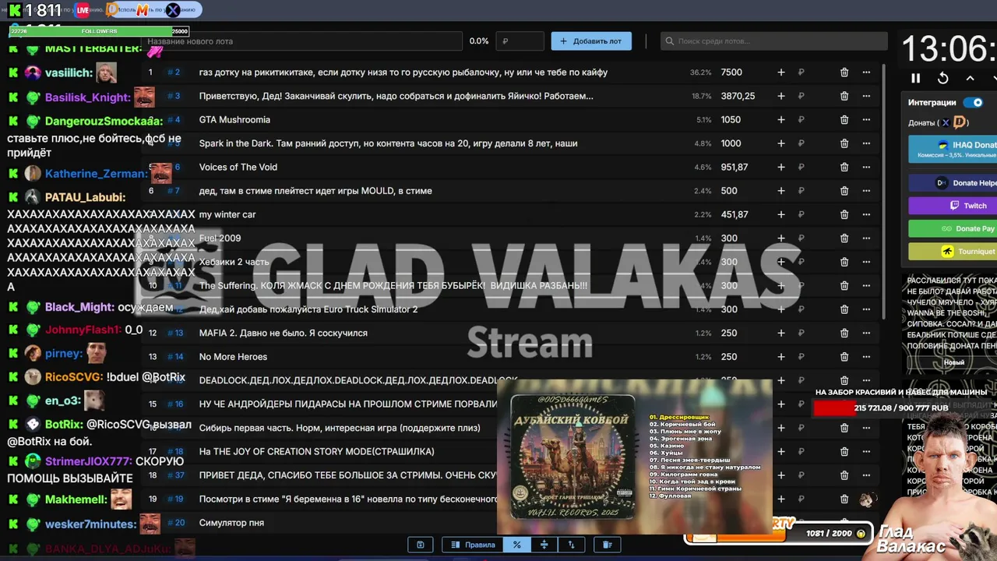Screen dimensions: 997x561
Task: Open Basilisk_Knight's chat username
Action: click(x=87, y=97)
